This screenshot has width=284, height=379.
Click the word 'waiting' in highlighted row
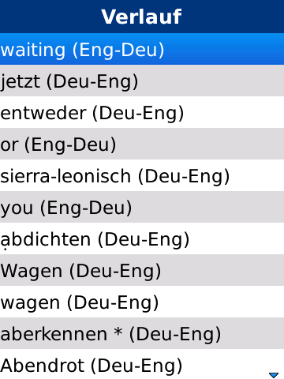[32, 50]
